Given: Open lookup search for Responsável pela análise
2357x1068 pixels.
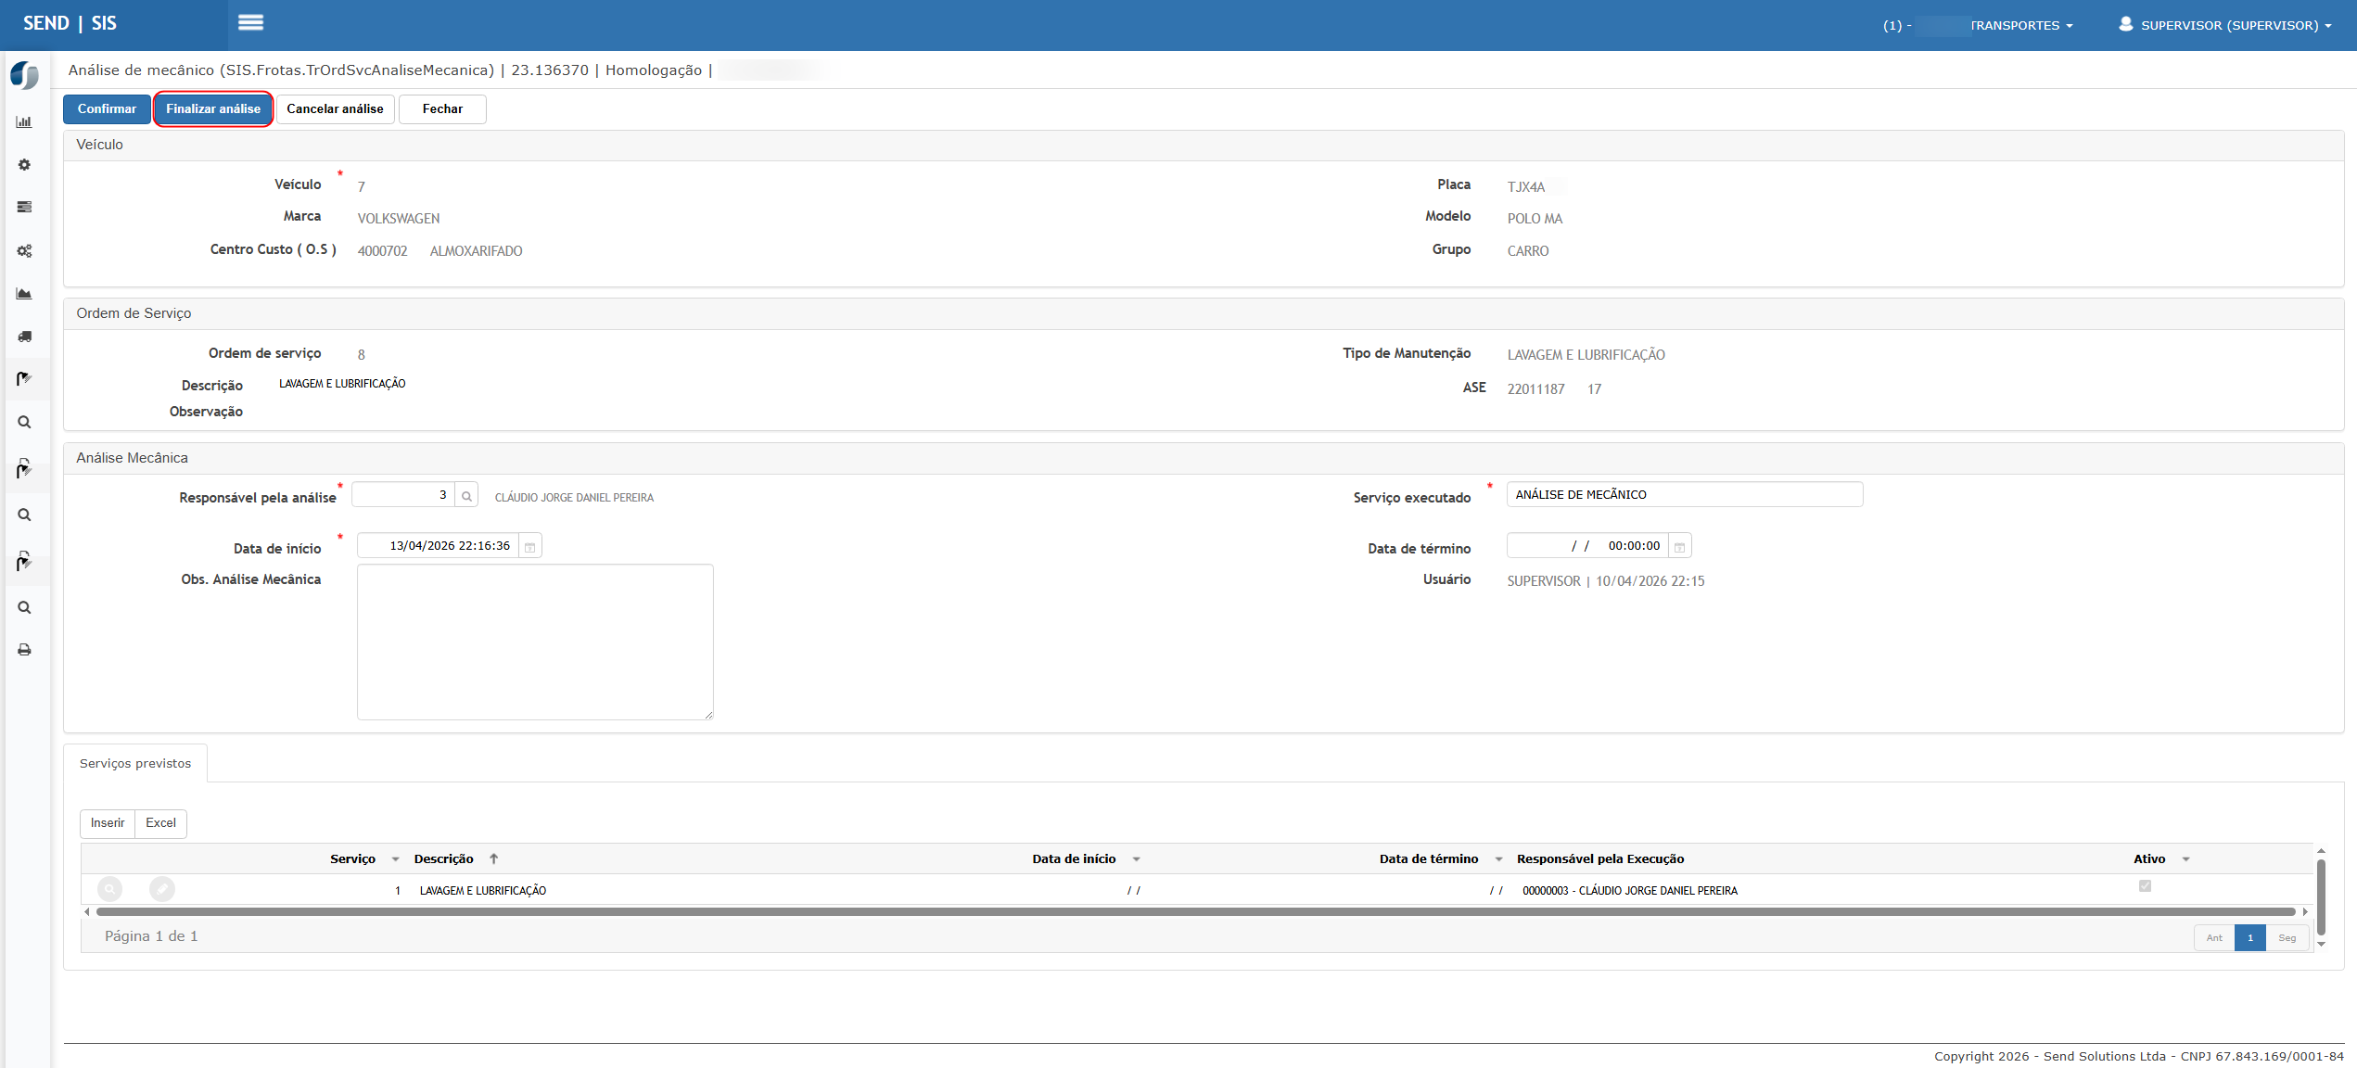Looking at the screenshot, I should (x=466, y=496).
